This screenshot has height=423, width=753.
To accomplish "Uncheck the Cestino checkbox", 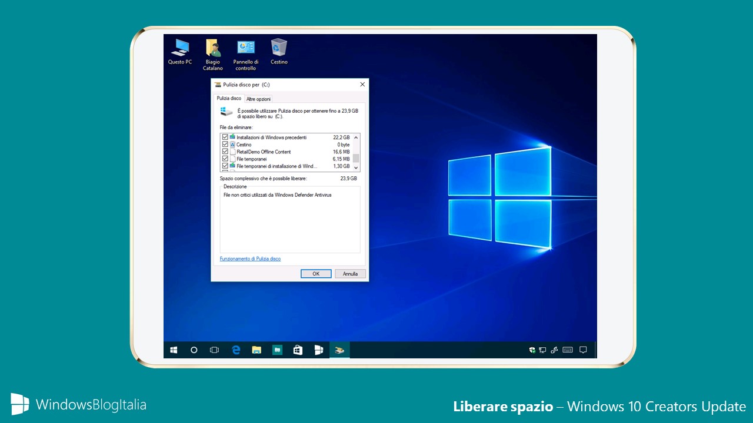I will (x=225, y=145).
